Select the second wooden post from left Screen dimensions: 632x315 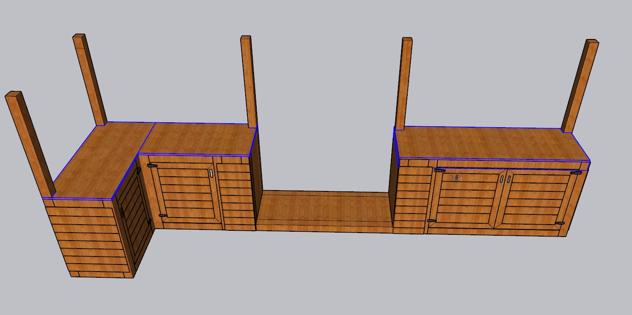point(90,80)
